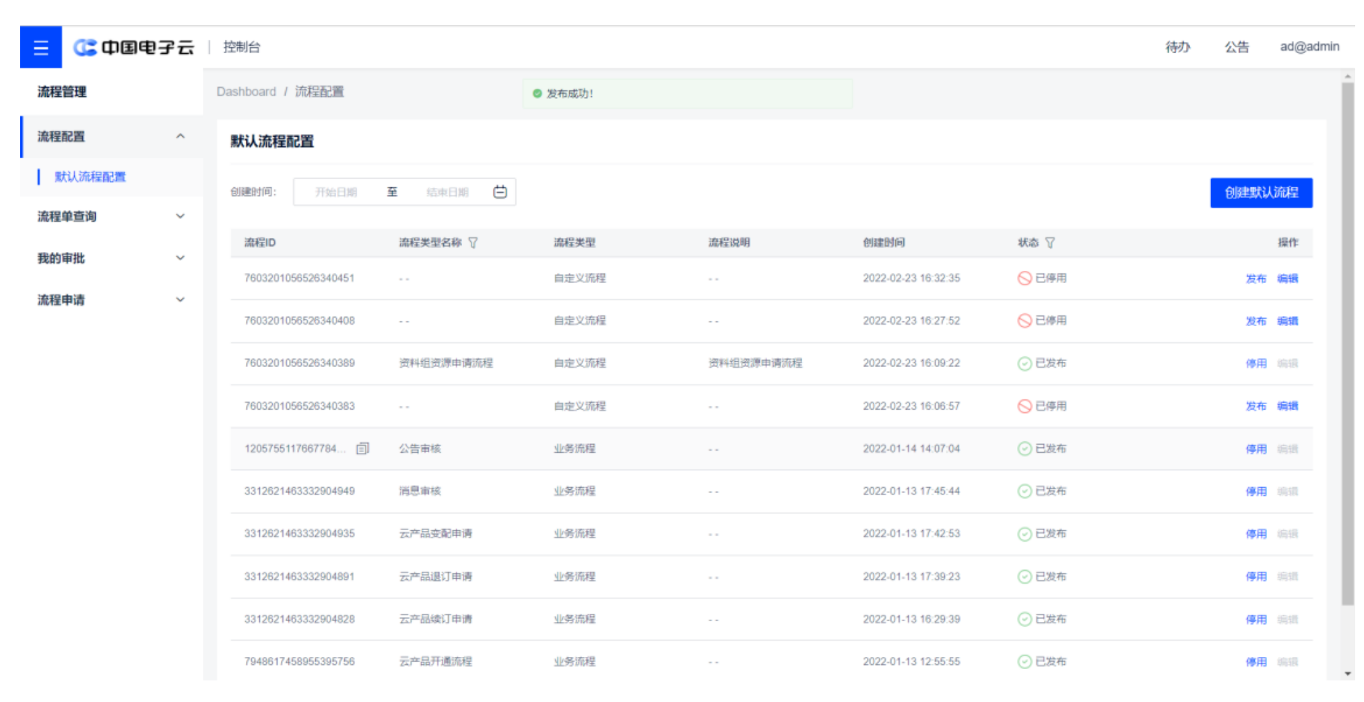The width and height of the screenshot is (1364, 702).
Task: Expand the 我的审批 menu section
Action: pyautogui.click(x=180, y=258)
